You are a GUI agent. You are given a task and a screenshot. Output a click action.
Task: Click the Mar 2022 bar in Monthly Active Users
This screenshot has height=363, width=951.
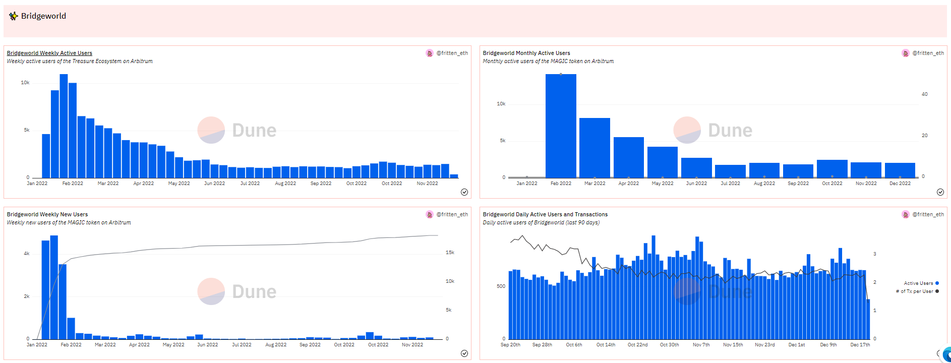[x=595, y=148]
